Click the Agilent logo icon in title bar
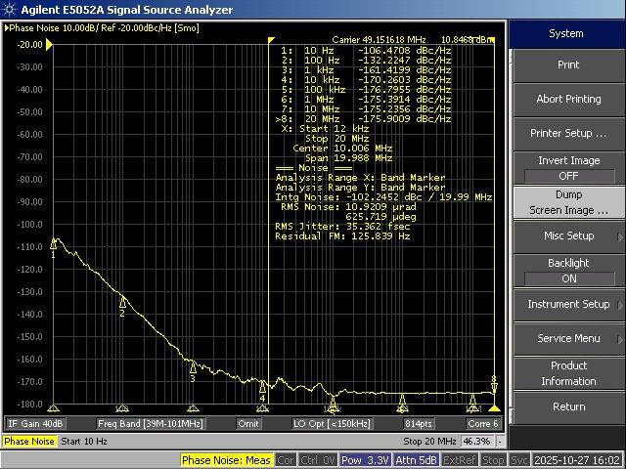The width and height of the screenshot is (626, 469). coord(9,9)
